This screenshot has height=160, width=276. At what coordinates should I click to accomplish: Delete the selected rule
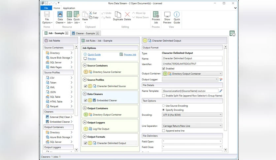(127, 16)
